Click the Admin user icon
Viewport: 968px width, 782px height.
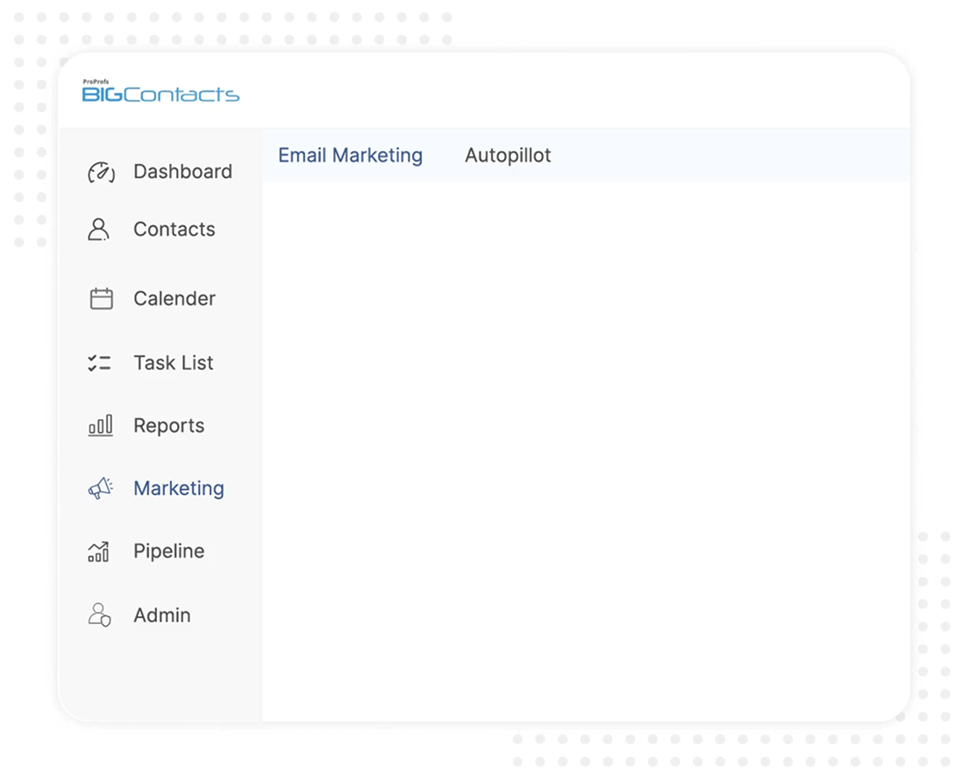click(x=99, y=615)
